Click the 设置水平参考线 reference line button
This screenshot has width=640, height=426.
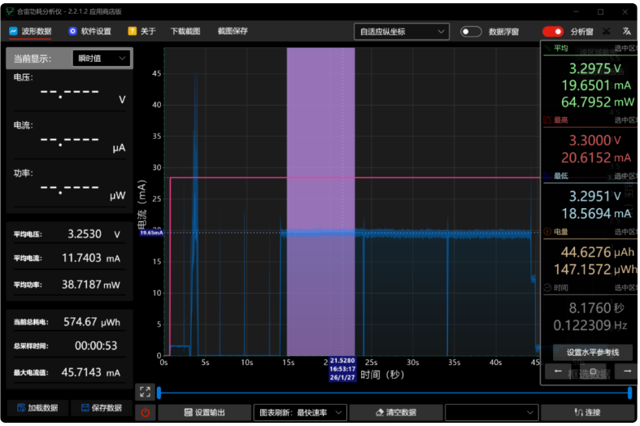point(593,352)
